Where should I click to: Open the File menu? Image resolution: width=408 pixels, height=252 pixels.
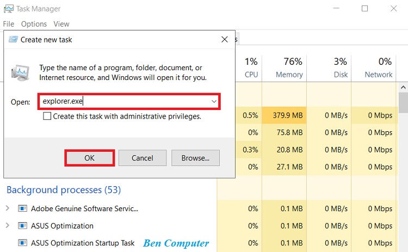[8, 24]
